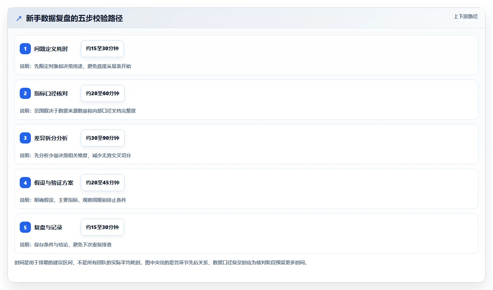Select the step label 复盘与记录
Image resolution: width=493 pixels, height=290 pixels.
[x=48, y=227]
